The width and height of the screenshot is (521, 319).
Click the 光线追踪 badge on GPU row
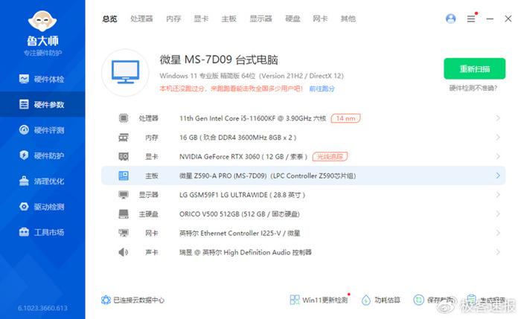click(330, 156)
